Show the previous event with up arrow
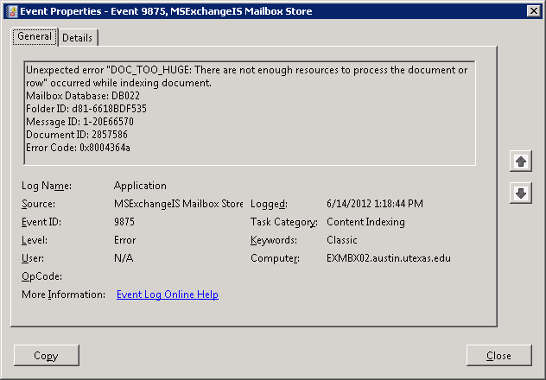Screen dimensions: 546x380 (x=520, y=161)
